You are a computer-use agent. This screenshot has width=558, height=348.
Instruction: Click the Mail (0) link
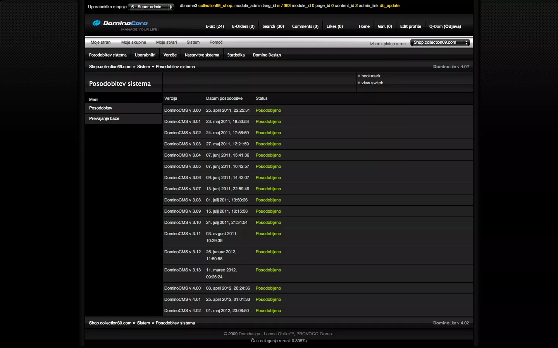pyautogui.click(x=385, y=26)
